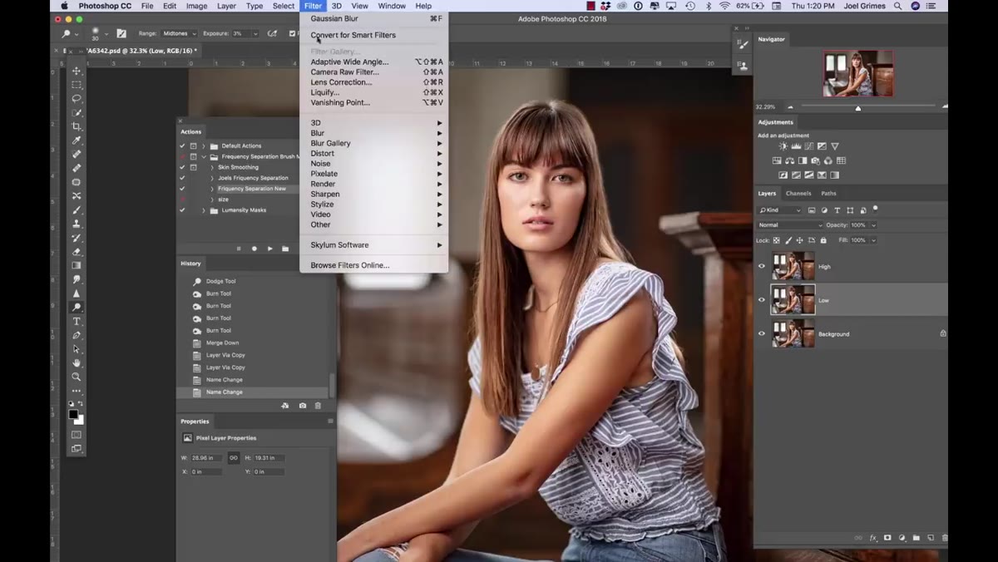
Task: Select the Hand tool
Action: tap(77, 362)
